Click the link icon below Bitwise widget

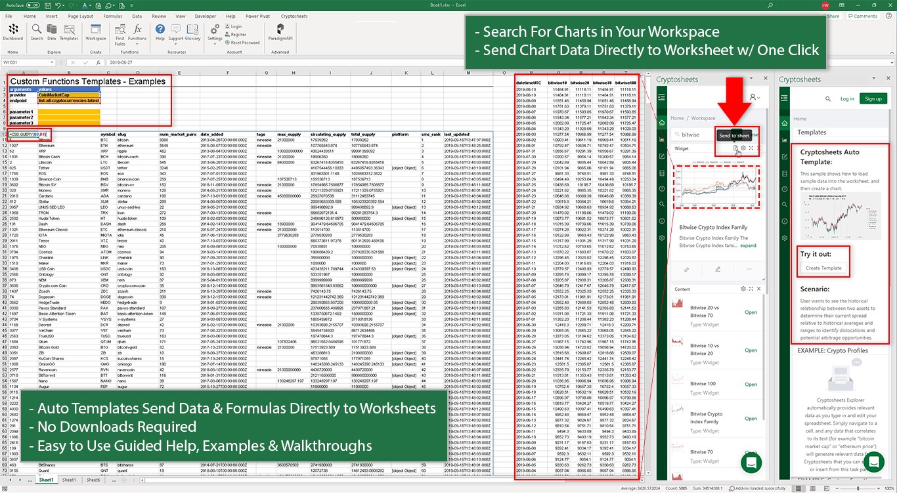point(686,269)
